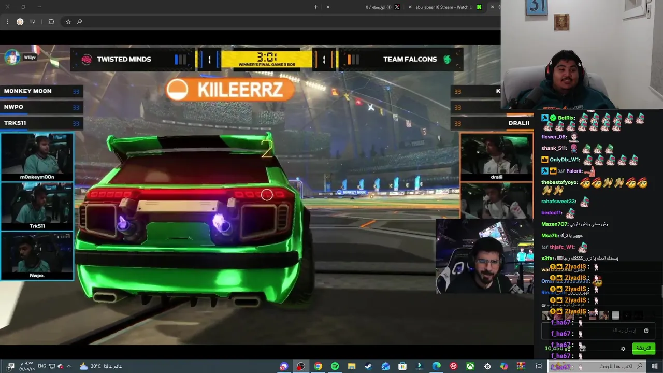
Task: Open the 30°C weather widget
Action: [x=100, y=366]
